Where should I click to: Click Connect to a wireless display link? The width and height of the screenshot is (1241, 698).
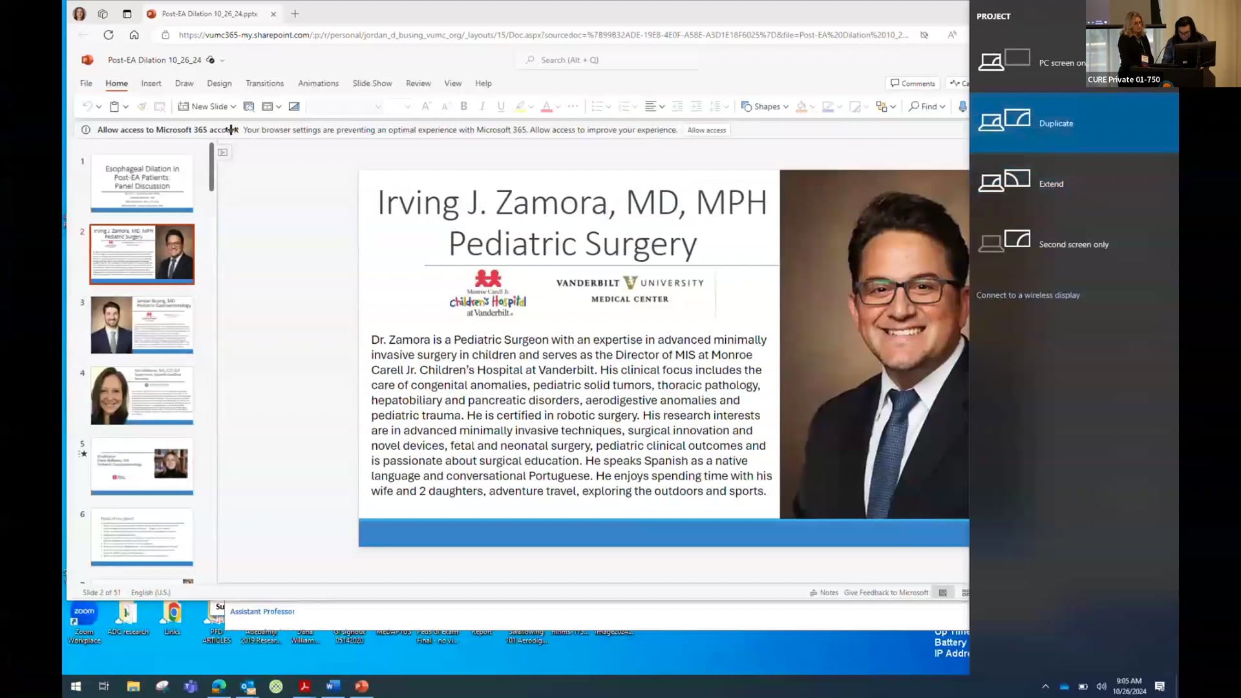tap(1028, 295)
